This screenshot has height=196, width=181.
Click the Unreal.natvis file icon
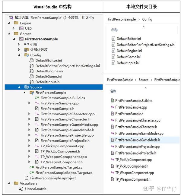(x=21, y=189)
